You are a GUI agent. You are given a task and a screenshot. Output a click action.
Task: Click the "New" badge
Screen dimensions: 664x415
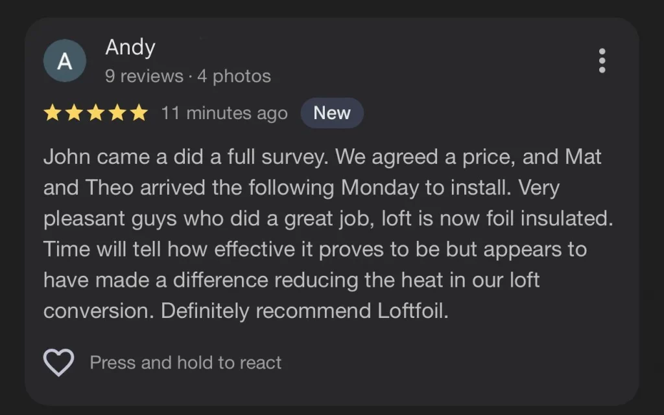coord(331,113)
